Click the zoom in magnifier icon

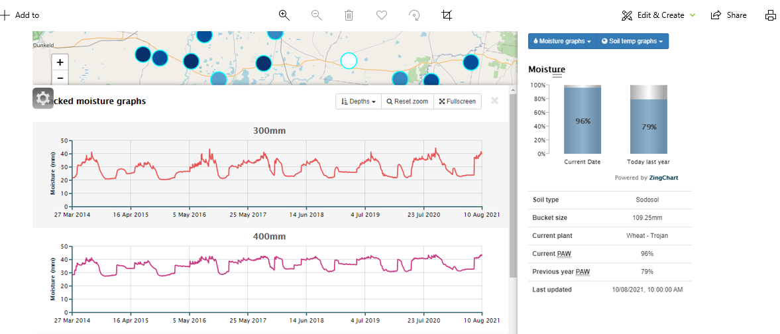click(x=284, y=15)
